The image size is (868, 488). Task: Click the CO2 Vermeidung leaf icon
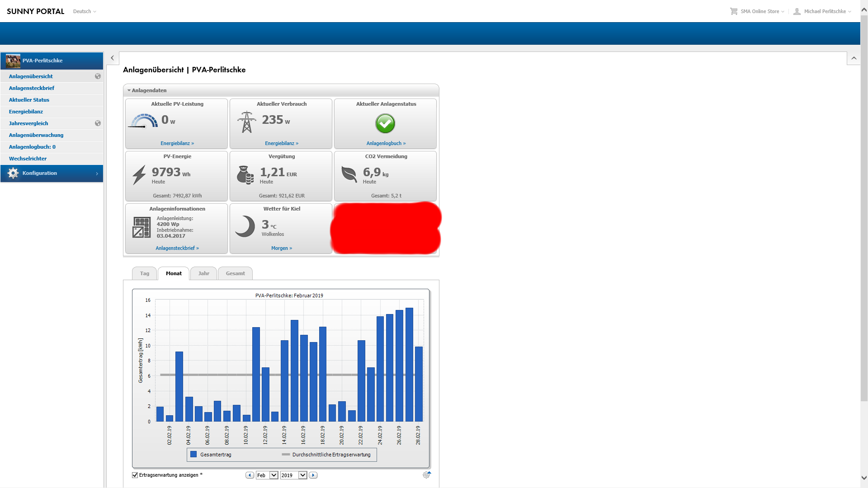349,174
